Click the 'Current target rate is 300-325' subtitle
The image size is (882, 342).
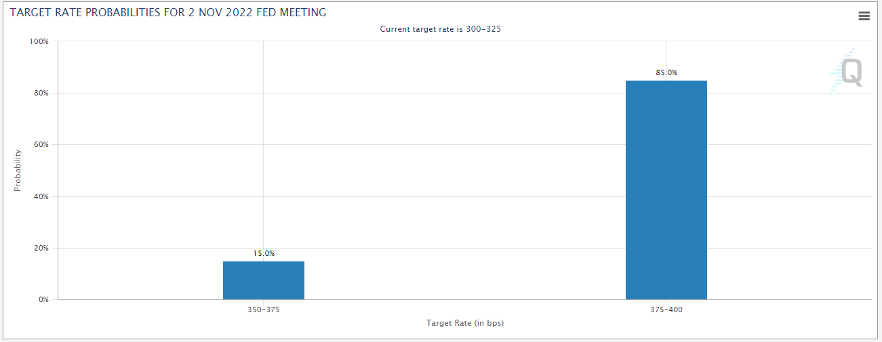click(x=441, y=28)
